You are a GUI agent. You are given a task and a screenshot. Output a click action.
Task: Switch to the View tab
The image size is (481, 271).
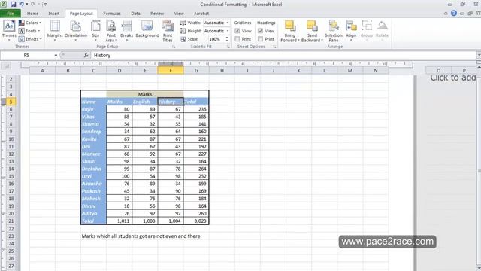tap(179, 14)
